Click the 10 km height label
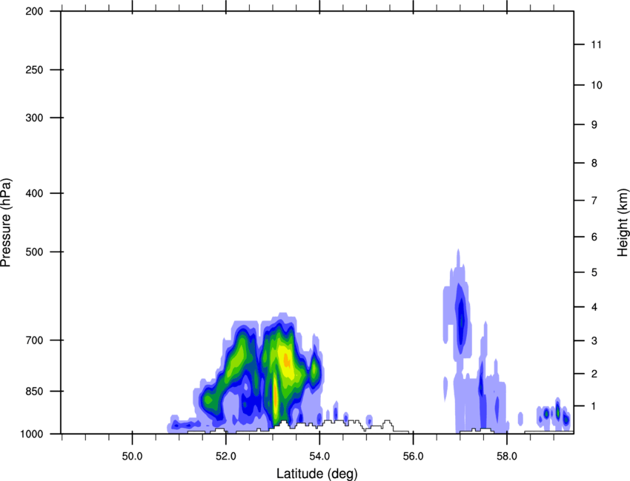The image size is (630, 481). 597,85
